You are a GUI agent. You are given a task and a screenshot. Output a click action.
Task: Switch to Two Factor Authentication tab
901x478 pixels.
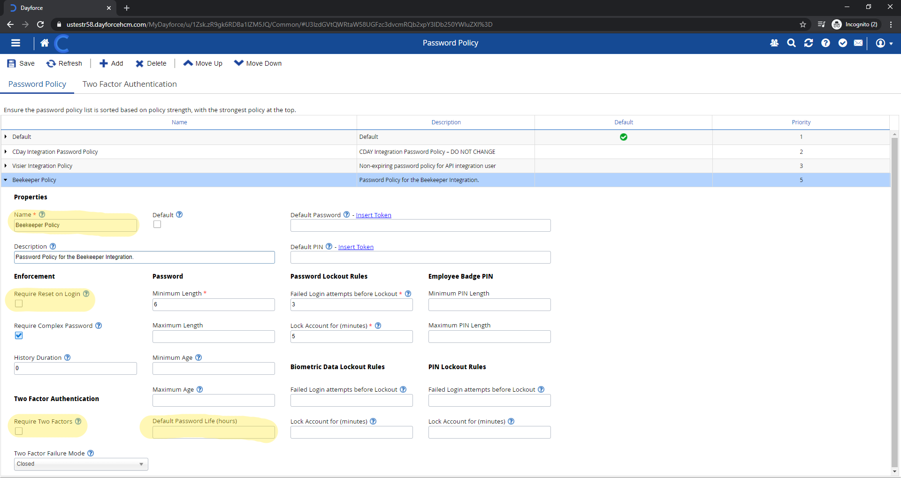pyautogui.click(x=130, y=84)
